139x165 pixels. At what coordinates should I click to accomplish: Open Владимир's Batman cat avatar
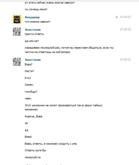point(17,19)
